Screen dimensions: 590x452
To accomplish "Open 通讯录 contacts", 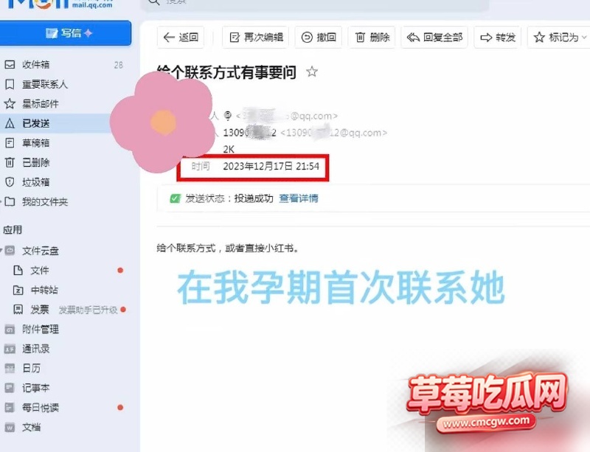I will pos(35,349).
